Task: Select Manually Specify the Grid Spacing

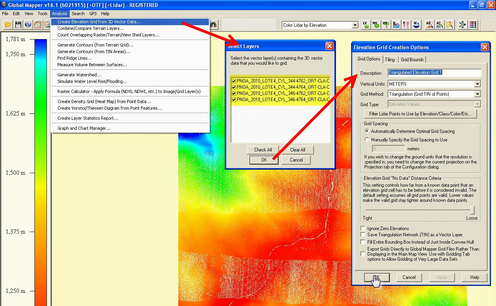Action: (x=367, y=140)
